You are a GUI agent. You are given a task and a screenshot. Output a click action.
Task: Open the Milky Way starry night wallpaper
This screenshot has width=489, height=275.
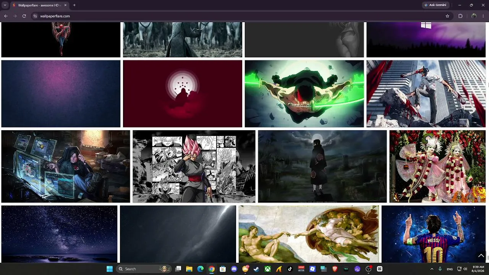[59, 234]
